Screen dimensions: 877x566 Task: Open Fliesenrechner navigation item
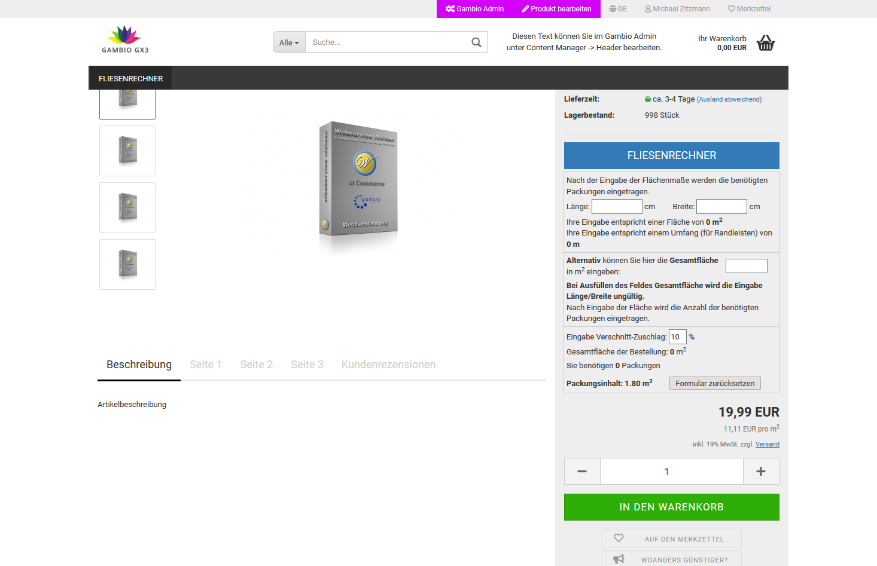[x=130, y=78]
